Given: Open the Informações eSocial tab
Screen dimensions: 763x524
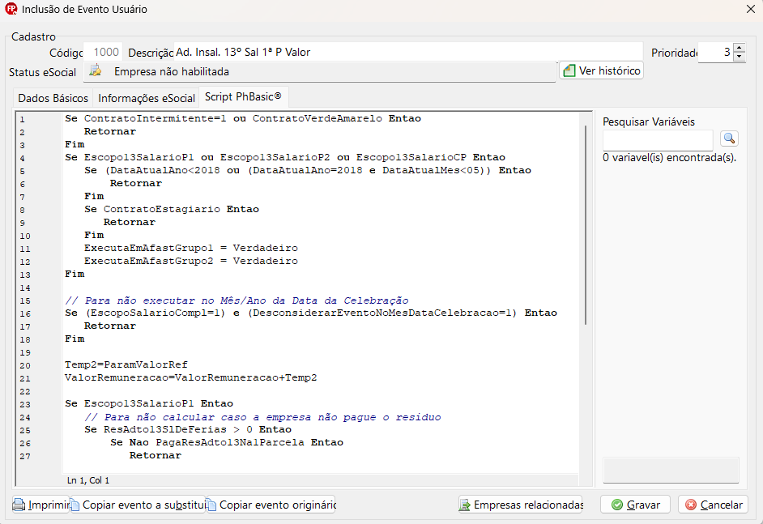Looking at the screenshot, I should point(147,98).
